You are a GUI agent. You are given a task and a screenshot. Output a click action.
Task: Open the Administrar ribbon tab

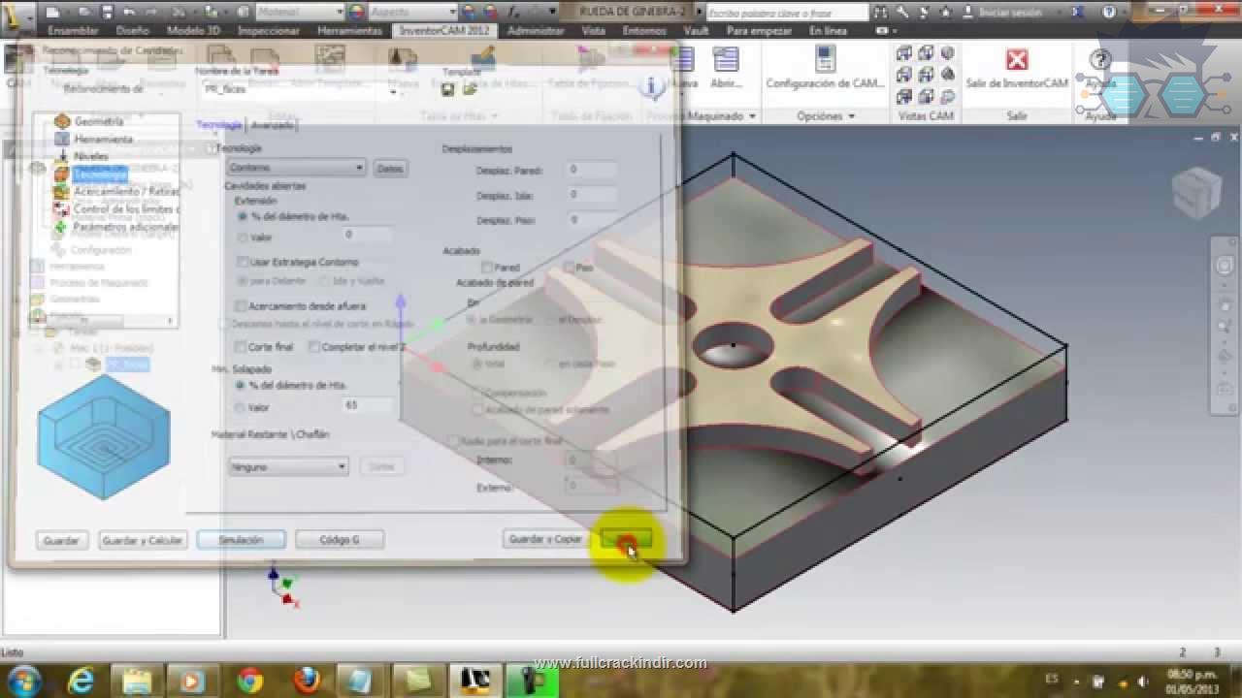pyautogui.click(x=536, y=30)
